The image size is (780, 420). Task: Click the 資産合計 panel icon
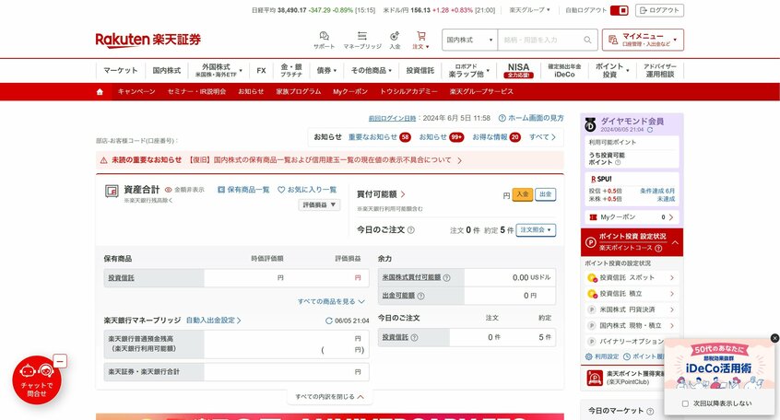pyautogui.click(x=112, y=191)
